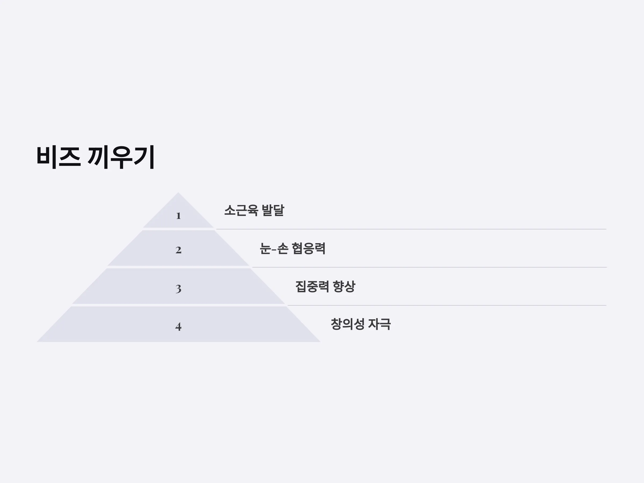Click the word 발달 in the first label

click(x=273, y=210)
